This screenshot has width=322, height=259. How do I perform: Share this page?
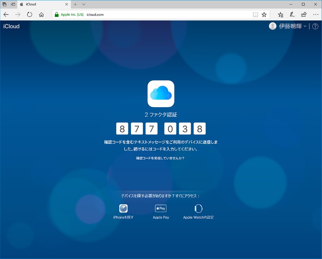[x=304, y=15]
